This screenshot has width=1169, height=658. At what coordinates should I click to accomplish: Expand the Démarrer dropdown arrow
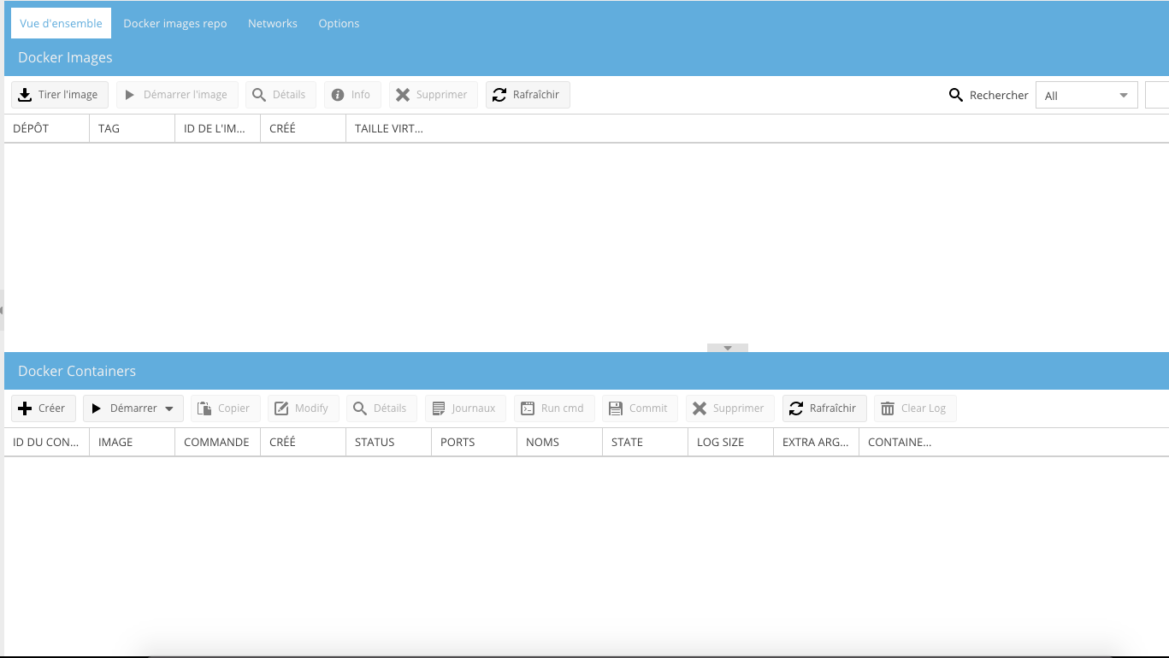click(x=169, y=408)
